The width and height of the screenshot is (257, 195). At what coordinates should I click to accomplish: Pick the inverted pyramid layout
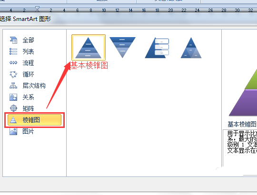pos(122,48)
